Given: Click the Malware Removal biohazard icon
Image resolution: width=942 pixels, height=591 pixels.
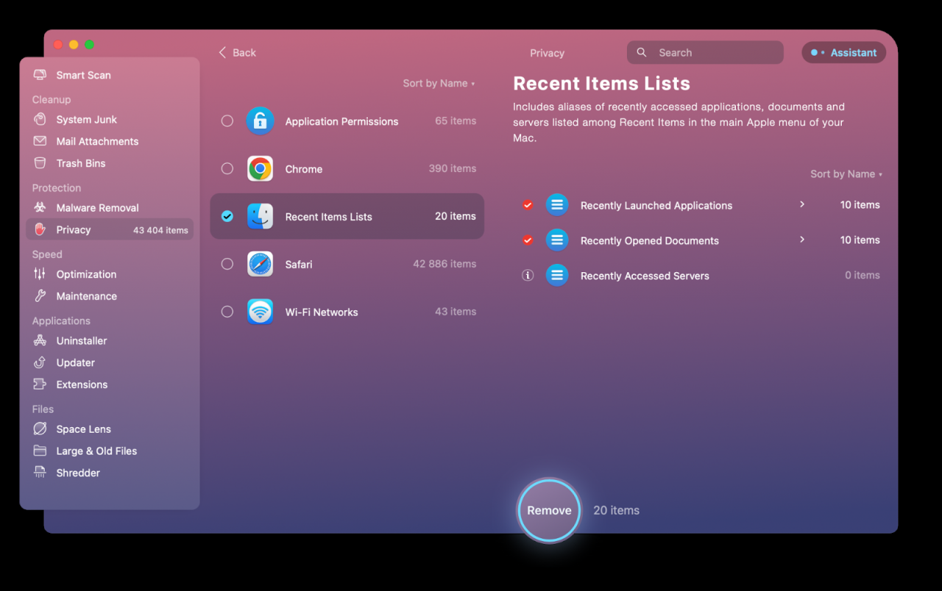Looking at the screenshot, I should [40, 207].
